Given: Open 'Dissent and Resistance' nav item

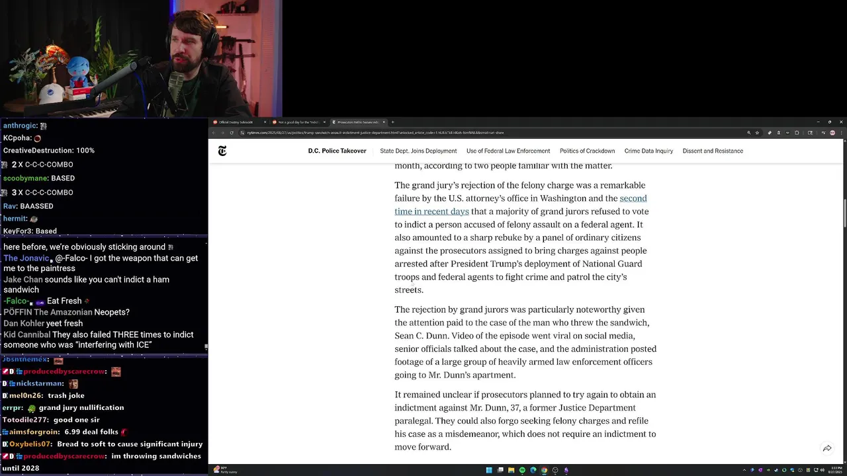Looking at the screenshot, I should coord(713,151).
